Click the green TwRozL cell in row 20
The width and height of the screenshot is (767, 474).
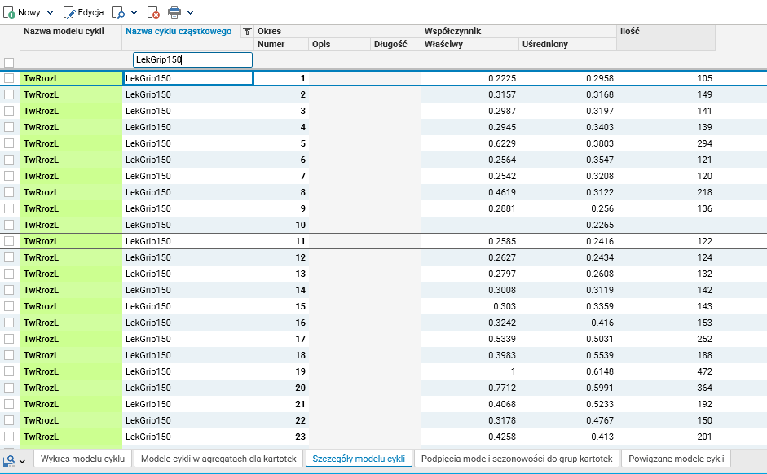pyautogui.click(x=71, y=388)
